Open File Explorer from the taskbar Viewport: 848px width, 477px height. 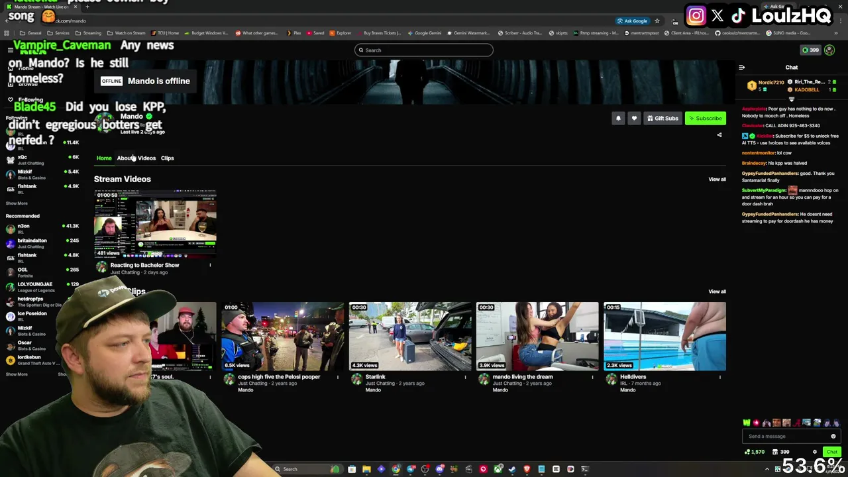(x=366, y=469)
